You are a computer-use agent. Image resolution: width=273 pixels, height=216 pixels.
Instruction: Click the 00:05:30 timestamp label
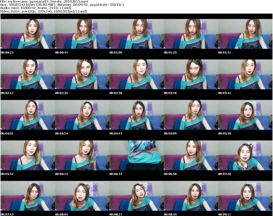[x=224, y=133]
